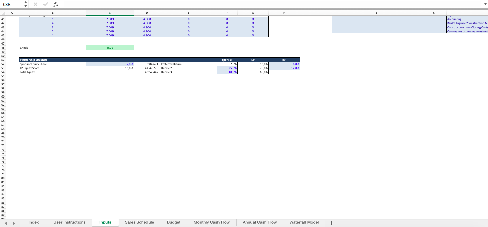Click the Name Box up stepper arrow
This screenshot has width=488, height=227.
click(25, 2)
